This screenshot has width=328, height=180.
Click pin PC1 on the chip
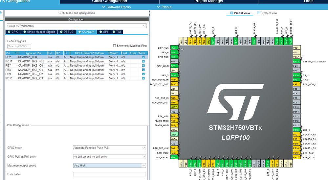[174, 116]
